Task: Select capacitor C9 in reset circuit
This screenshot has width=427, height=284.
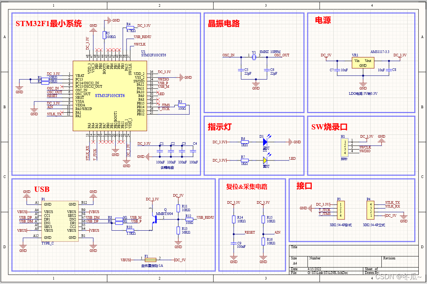Action: click(234, 243)
